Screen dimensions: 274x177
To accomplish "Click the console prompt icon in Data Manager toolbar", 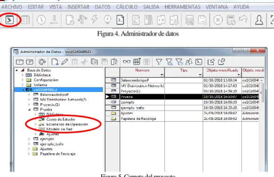I will [x=199, y=62].
